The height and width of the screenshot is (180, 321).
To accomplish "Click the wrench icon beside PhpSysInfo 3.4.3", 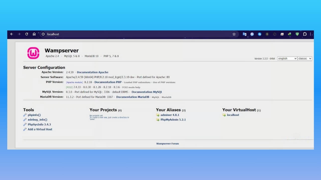I will [x=25, y=124].
